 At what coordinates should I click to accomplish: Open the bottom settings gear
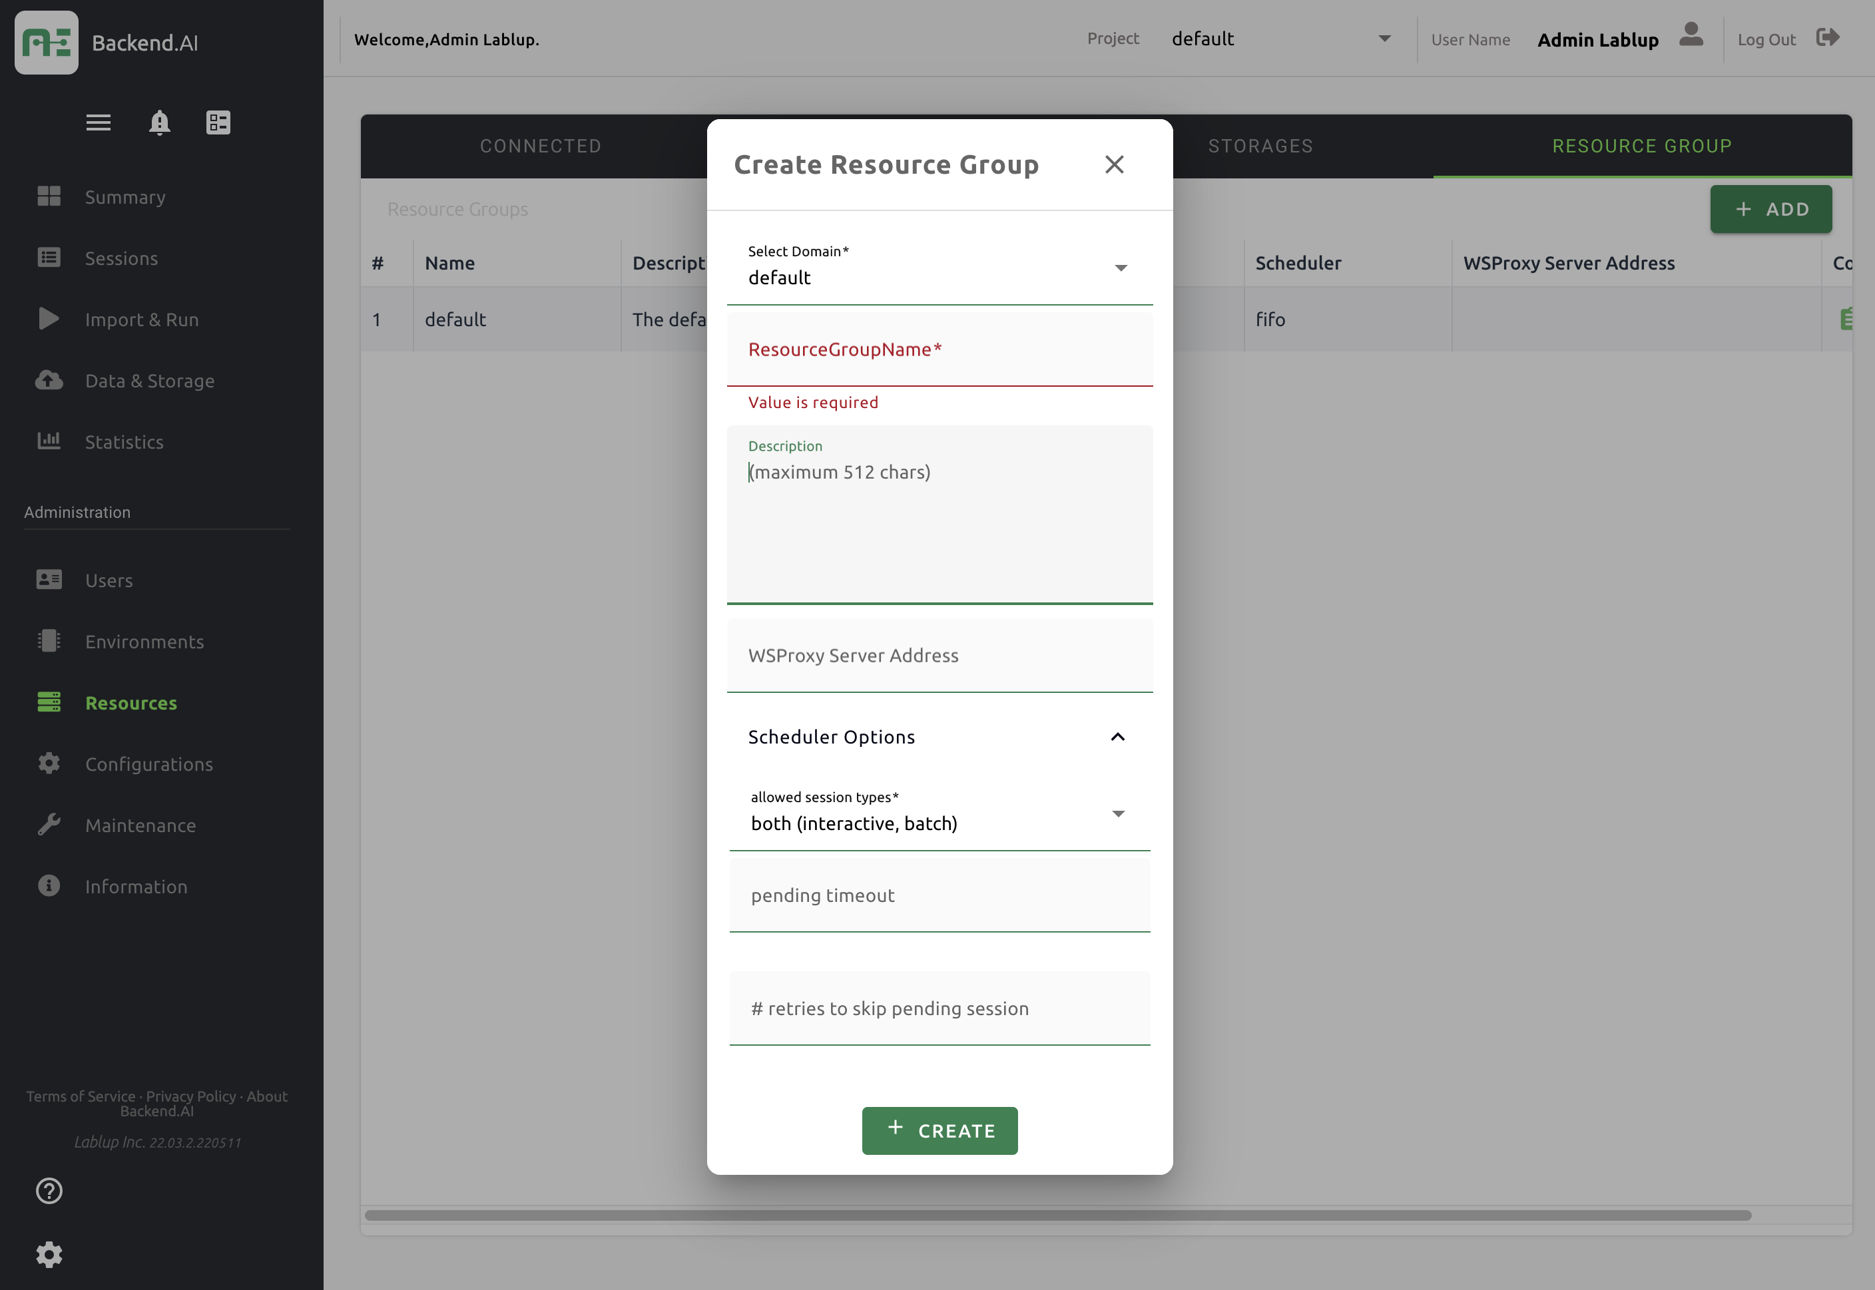pyautogui.click(x=49, y=1253)
